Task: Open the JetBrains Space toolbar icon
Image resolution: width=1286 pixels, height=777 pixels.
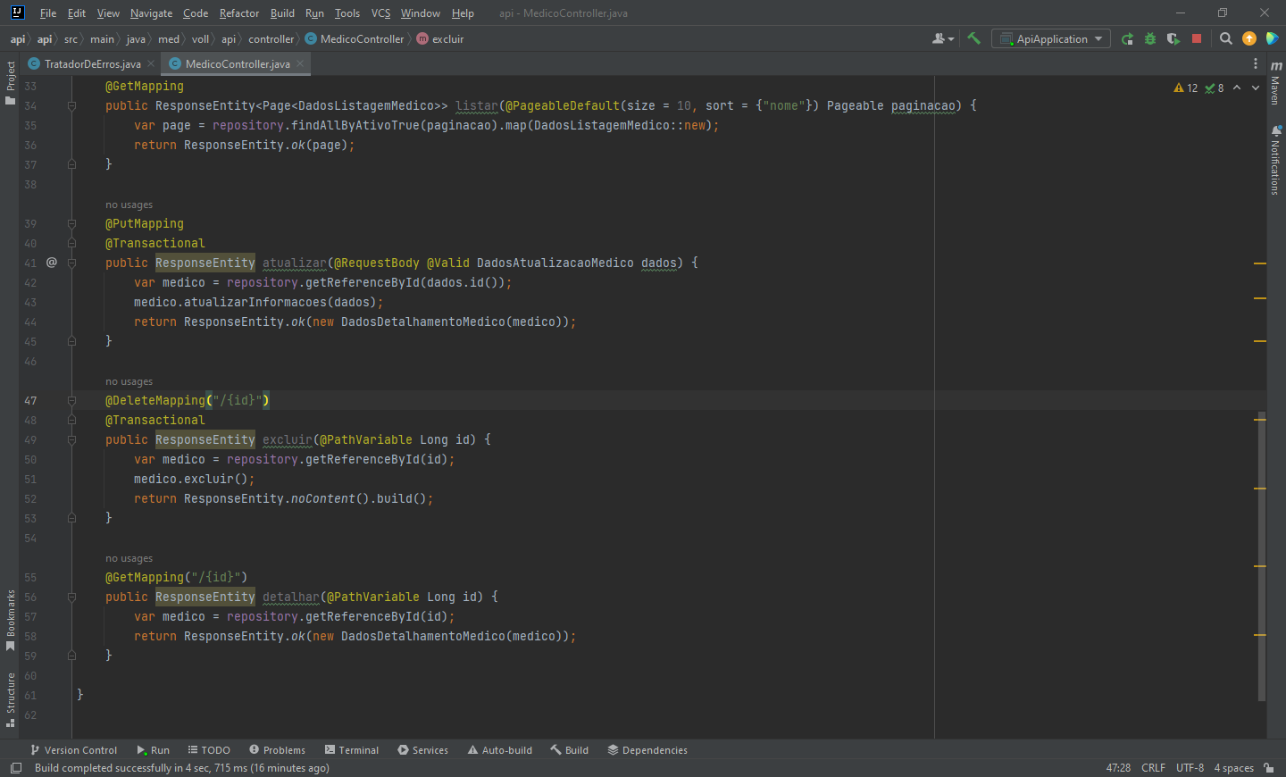Action: pyautogui.click(x=1272, y=38)
